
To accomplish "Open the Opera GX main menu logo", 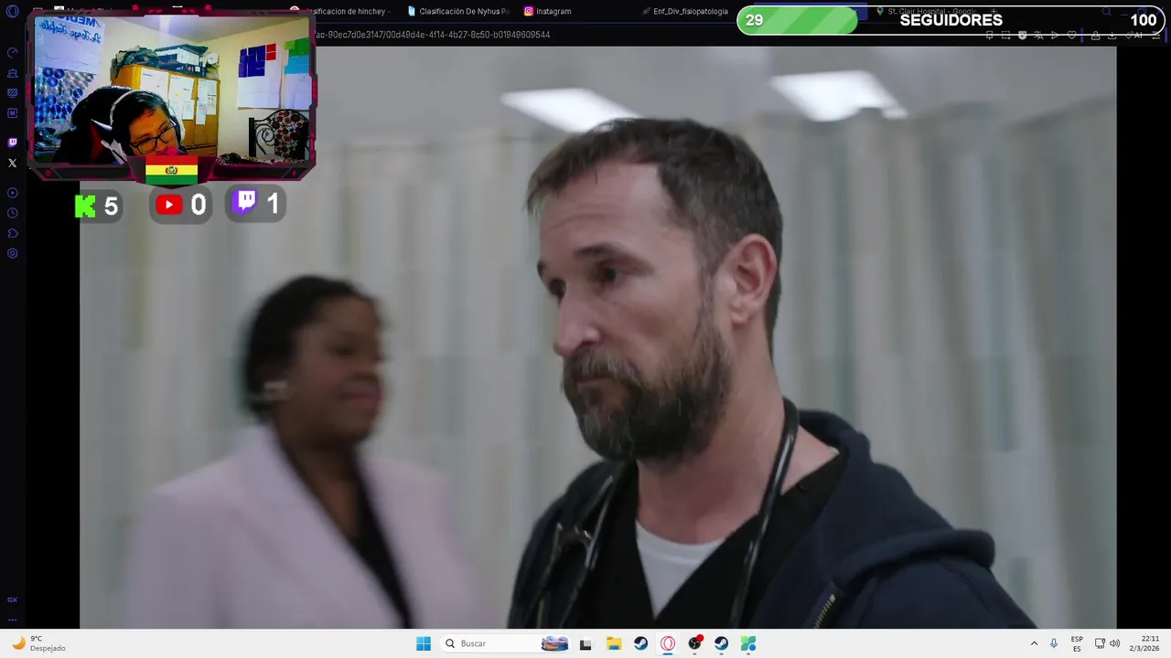I will click(12, 11).
